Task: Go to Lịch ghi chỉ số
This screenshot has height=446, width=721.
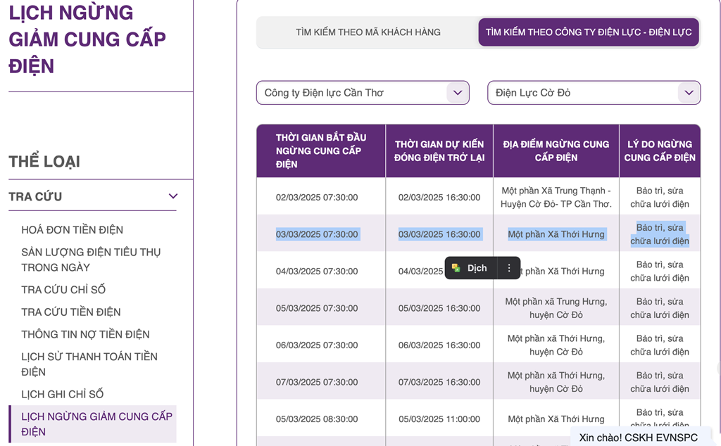Action: click(x=62, y=394)
